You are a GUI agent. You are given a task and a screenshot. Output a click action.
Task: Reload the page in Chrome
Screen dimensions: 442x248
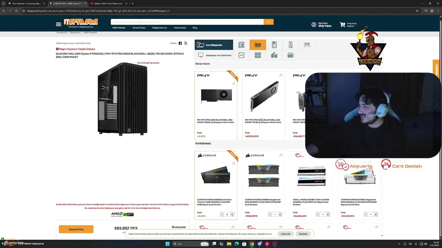(x=16, y=11)
